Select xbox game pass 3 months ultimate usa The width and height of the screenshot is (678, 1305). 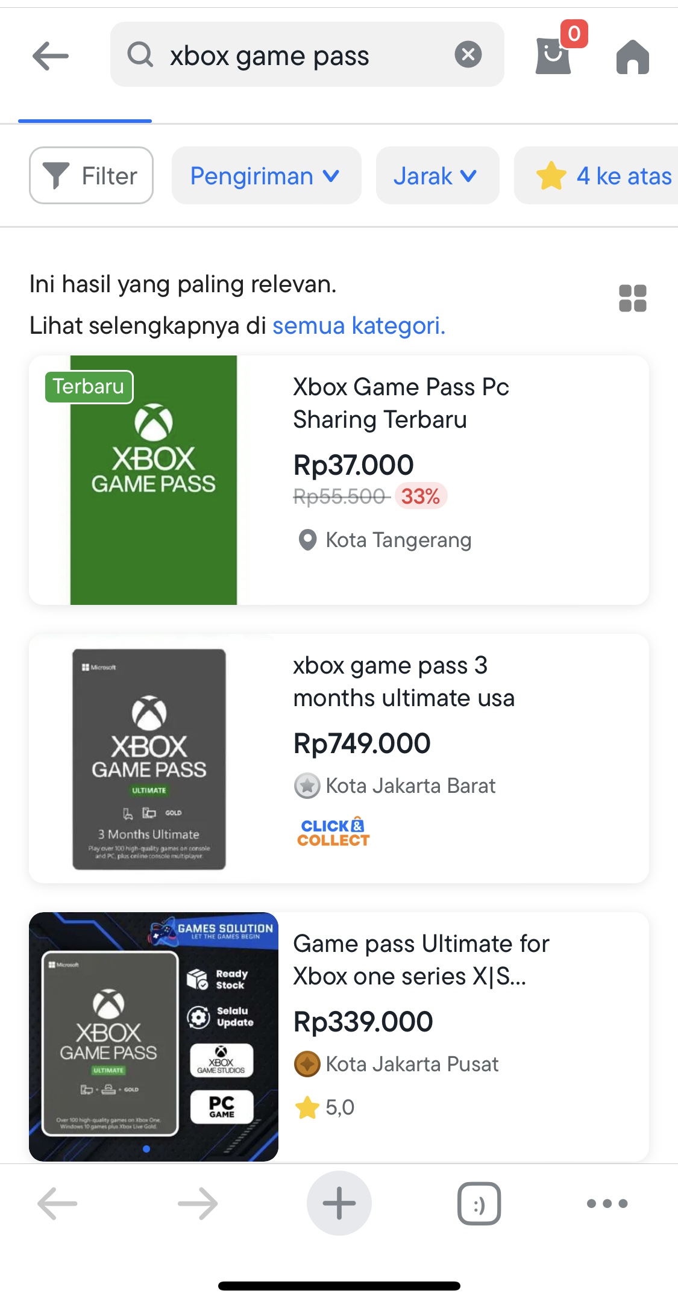(403, 681)
